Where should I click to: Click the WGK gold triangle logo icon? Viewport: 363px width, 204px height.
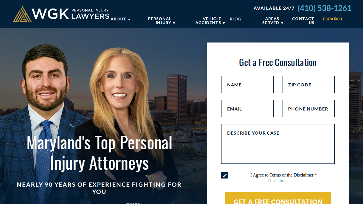[x=22, y=14]
